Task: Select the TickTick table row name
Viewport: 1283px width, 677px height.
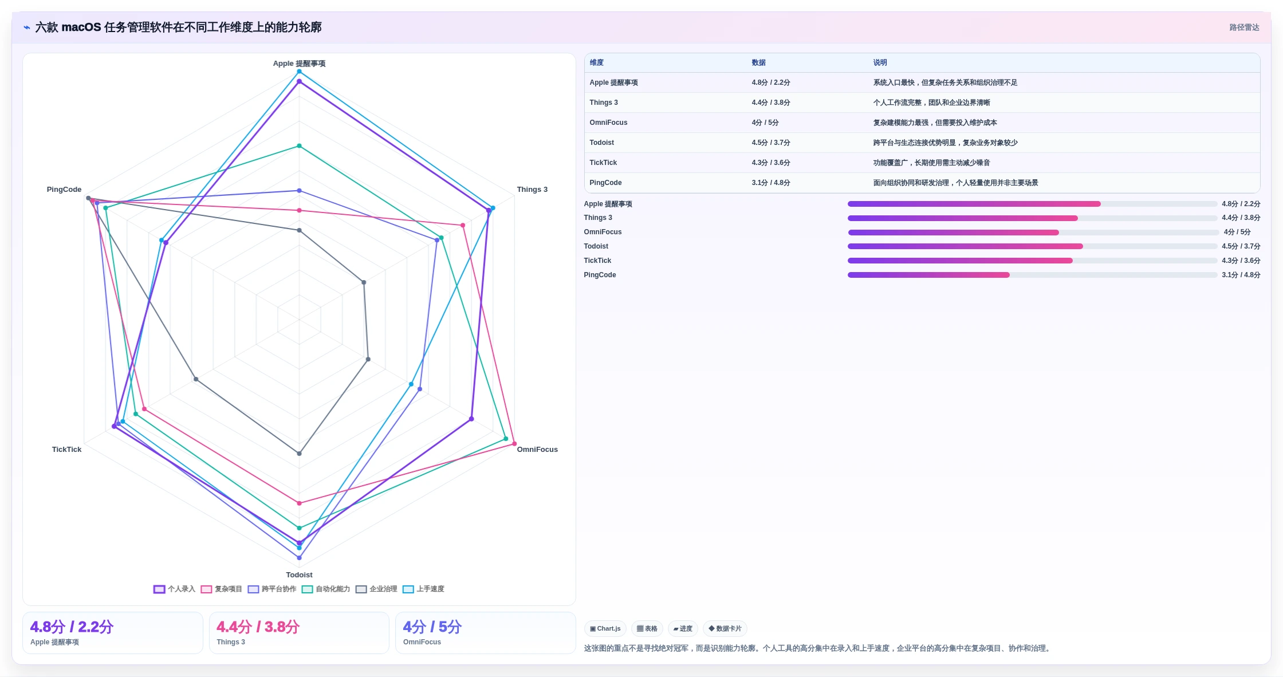Action: [x=603, y=163]
